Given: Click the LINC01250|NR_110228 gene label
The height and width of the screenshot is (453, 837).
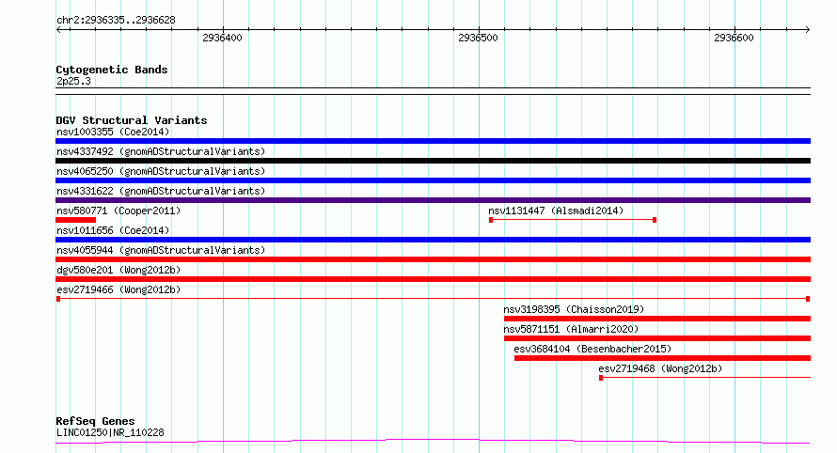Looking at the screenshot, I should pyautogui.click(x=110, y=432).
